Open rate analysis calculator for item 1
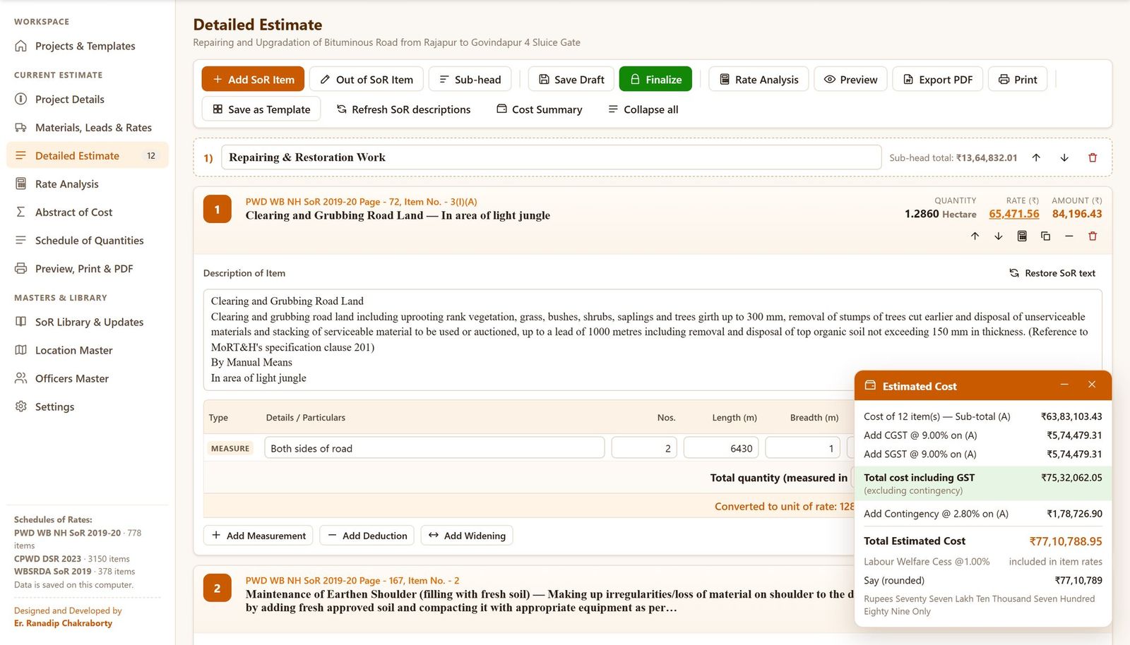 1022,236
